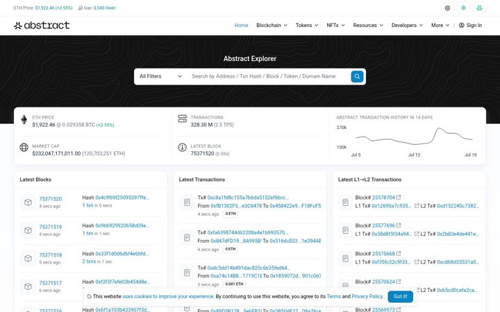The image size is (500, 312).
Task: Focus the address search field
Action: click(x=268, y=76)
